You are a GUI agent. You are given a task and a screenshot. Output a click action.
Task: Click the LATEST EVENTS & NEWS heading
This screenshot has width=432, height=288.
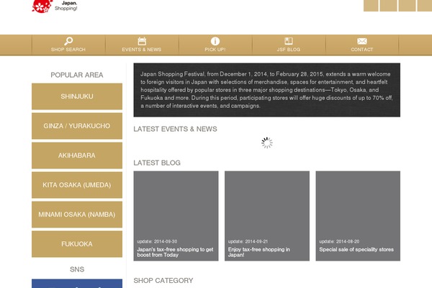pyautogui.click(x=175, y=129)
